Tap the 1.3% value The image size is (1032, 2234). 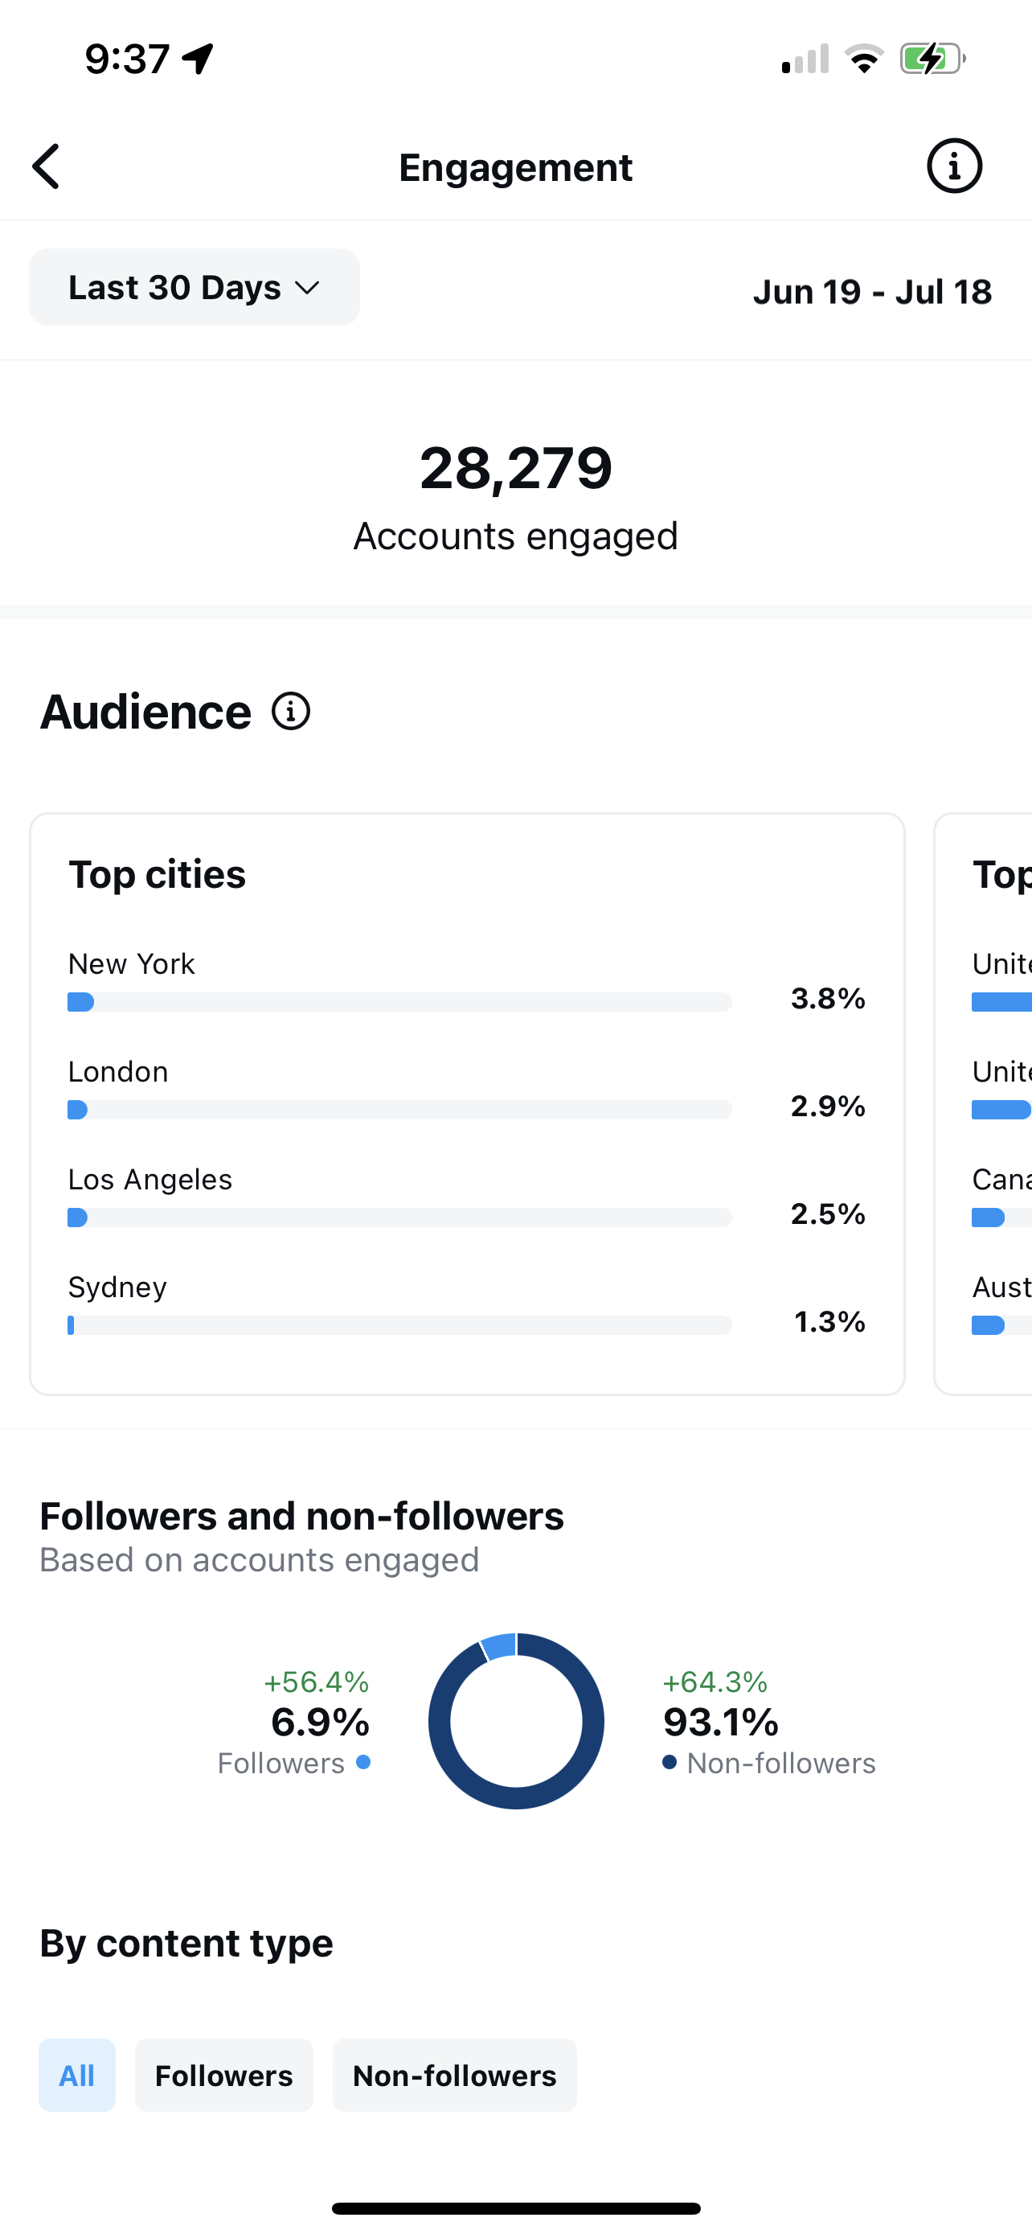click(830, 1322)
